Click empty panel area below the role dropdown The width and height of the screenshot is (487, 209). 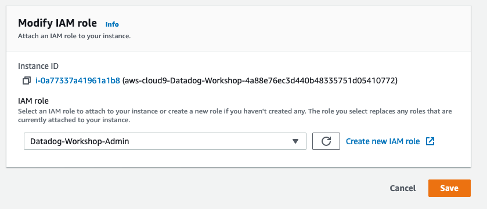pos(238,159)
